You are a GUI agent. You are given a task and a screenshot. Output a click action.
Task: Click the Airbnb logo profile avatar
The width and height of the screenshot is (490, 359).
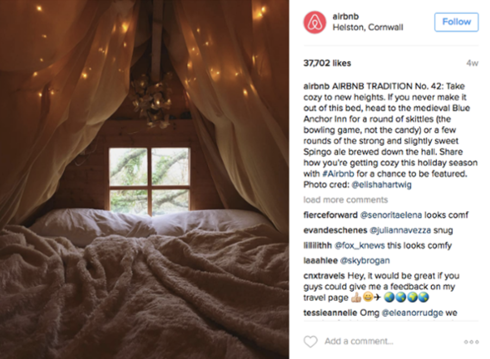[x=315, y=22]
